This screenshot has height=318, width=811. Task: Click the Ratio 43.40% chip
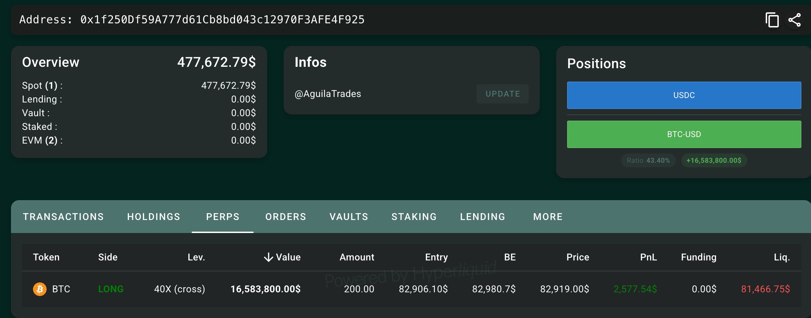tap(648, 160)
